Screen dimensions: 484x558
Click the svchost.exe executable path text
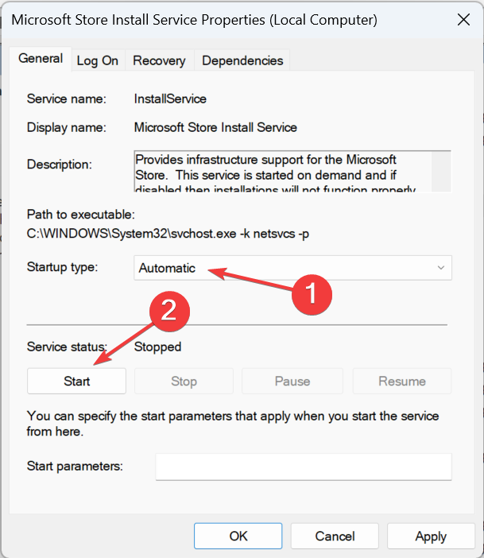[x=168, y=234]
